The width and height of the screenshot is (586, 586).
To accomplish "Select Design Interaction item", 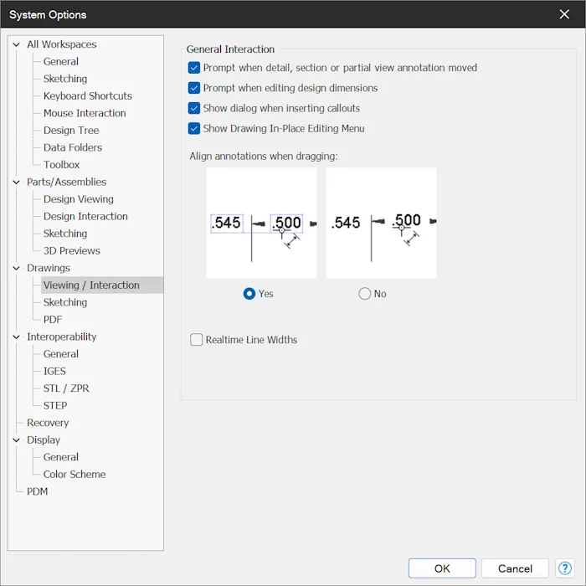I will click(85, 216).
